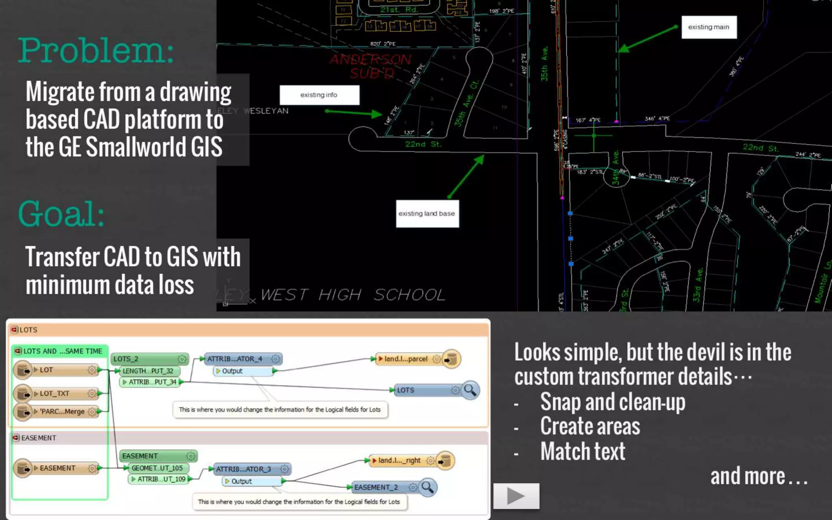
Task: Expand the ATTRIB...UT_109 port arrow
Action: 133,479
